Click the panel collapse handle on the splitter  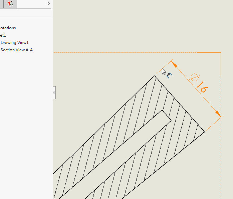point(54,93)
